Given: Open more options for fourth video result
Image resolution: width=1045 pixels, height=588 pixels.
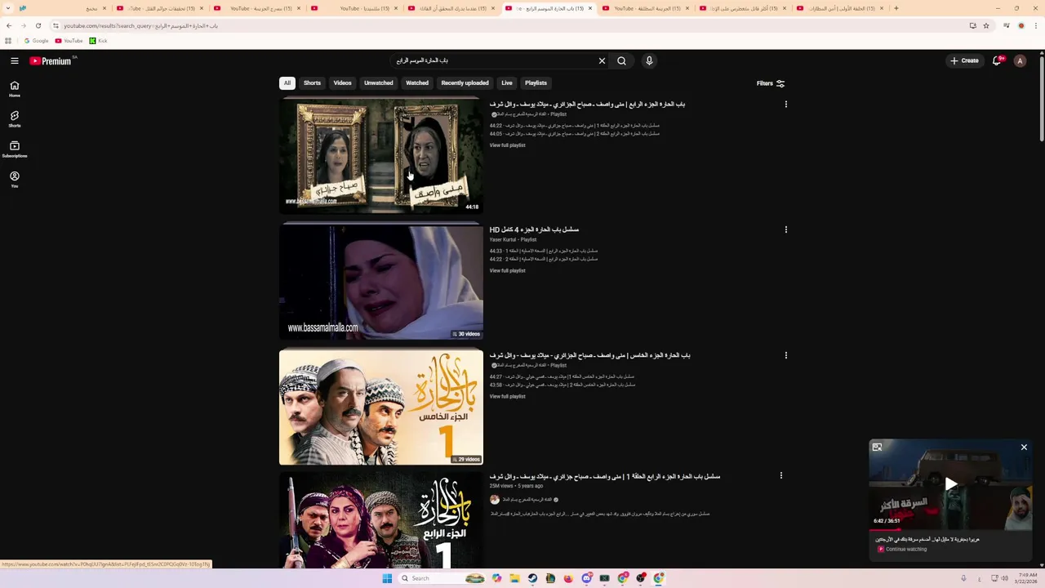Looking at the screenshot, I should [781, 476].
